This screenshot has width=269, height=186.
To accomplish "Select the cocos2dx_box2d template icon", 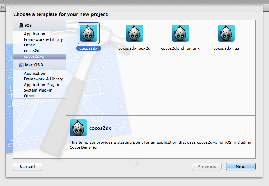I will click(134, 33).
